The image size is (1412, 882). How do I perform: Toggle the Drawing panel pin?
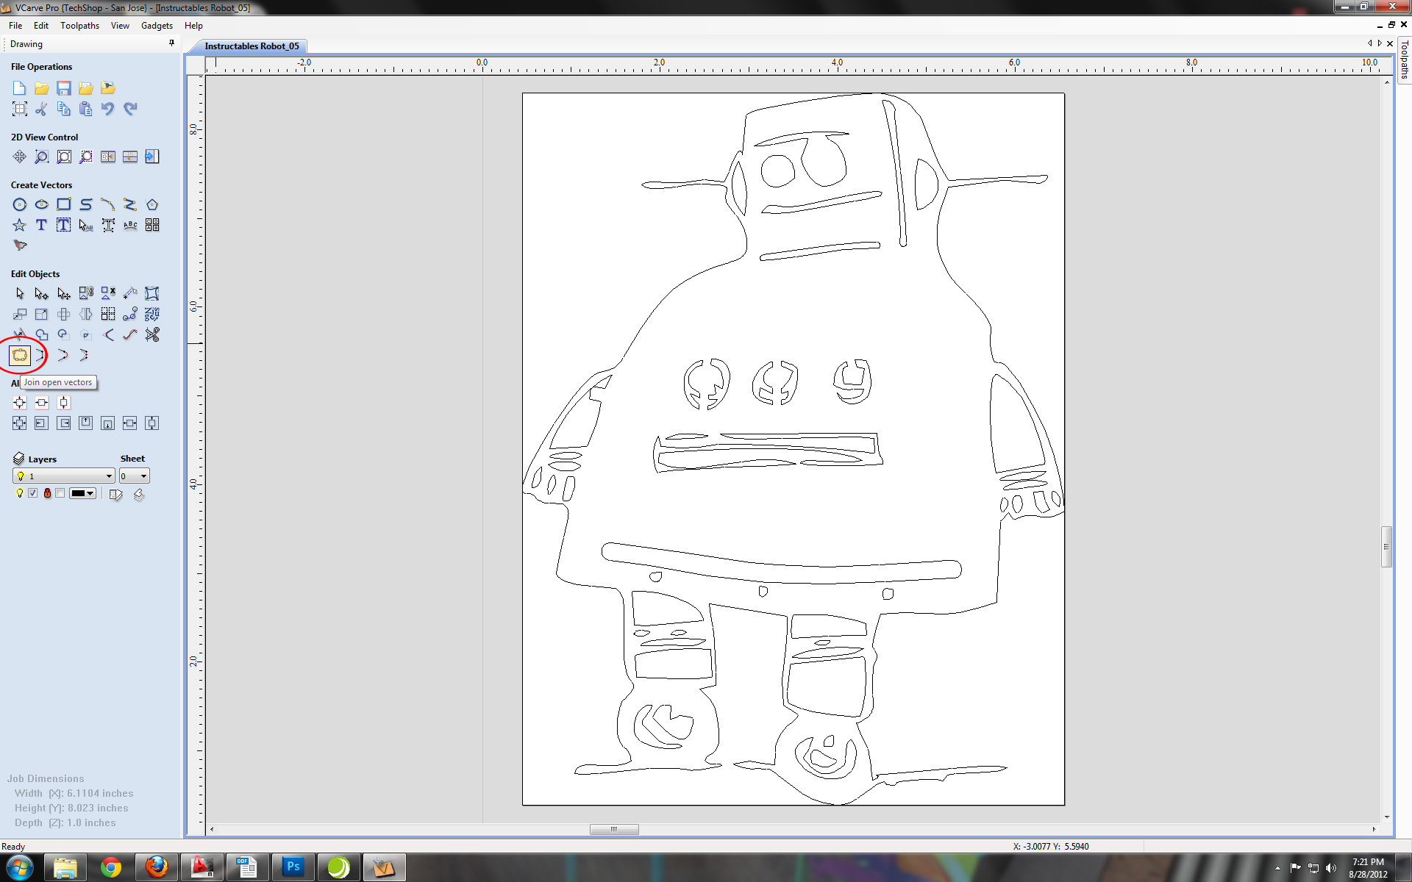(x=171, y=43)
